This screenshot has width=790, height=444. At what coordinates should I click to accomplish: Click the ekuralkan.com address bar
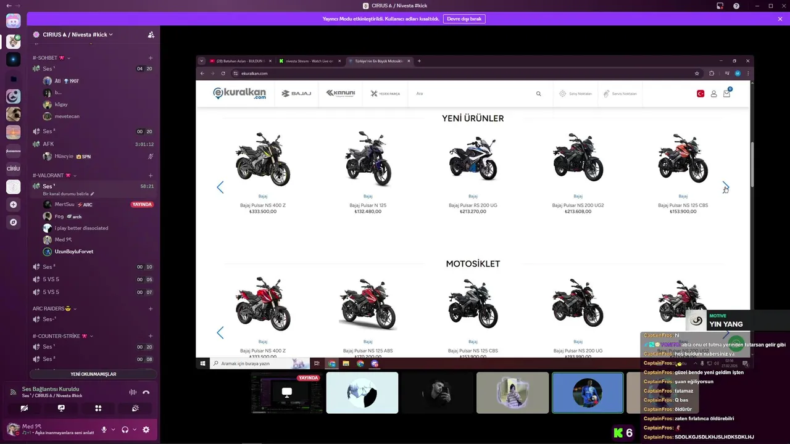[466, 73]
